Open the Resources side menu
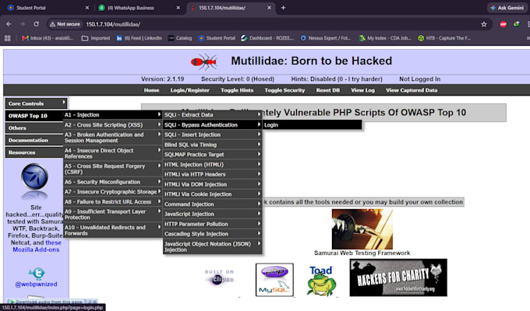530x311 pixels. (34, 152)
